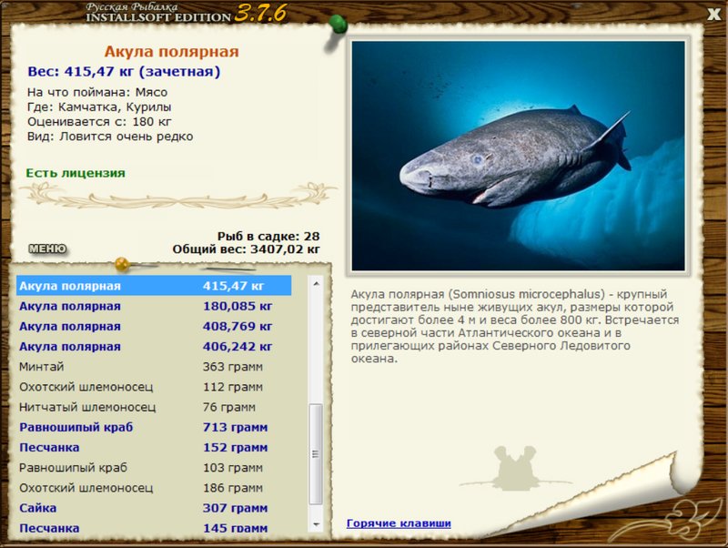This screenshot has height=548, width=728.
Task: Select the Минтай 363 грамм row
Action: point(154,367)
